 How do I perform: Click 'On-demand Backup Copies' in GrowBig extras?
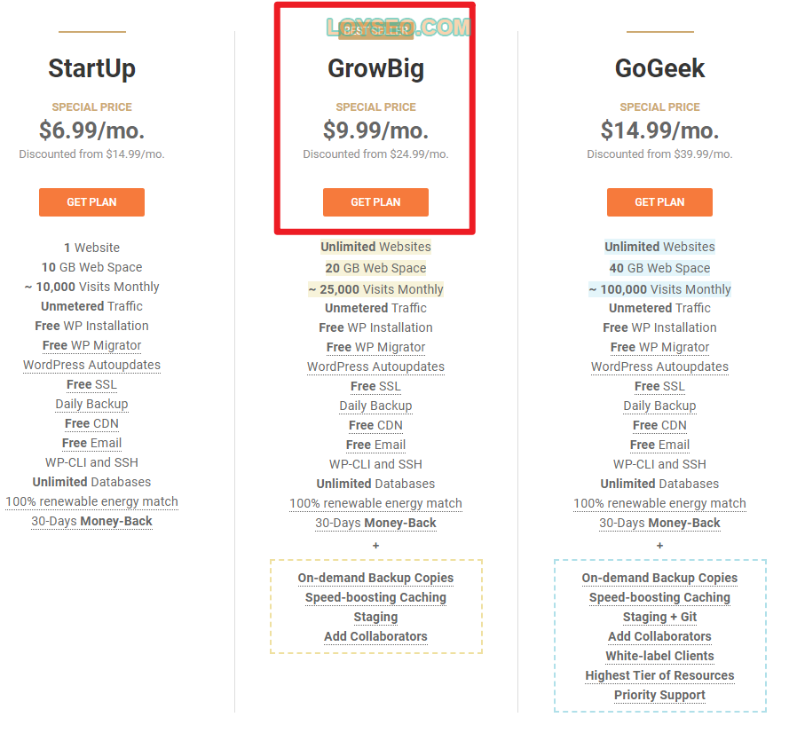pos(375,578)
